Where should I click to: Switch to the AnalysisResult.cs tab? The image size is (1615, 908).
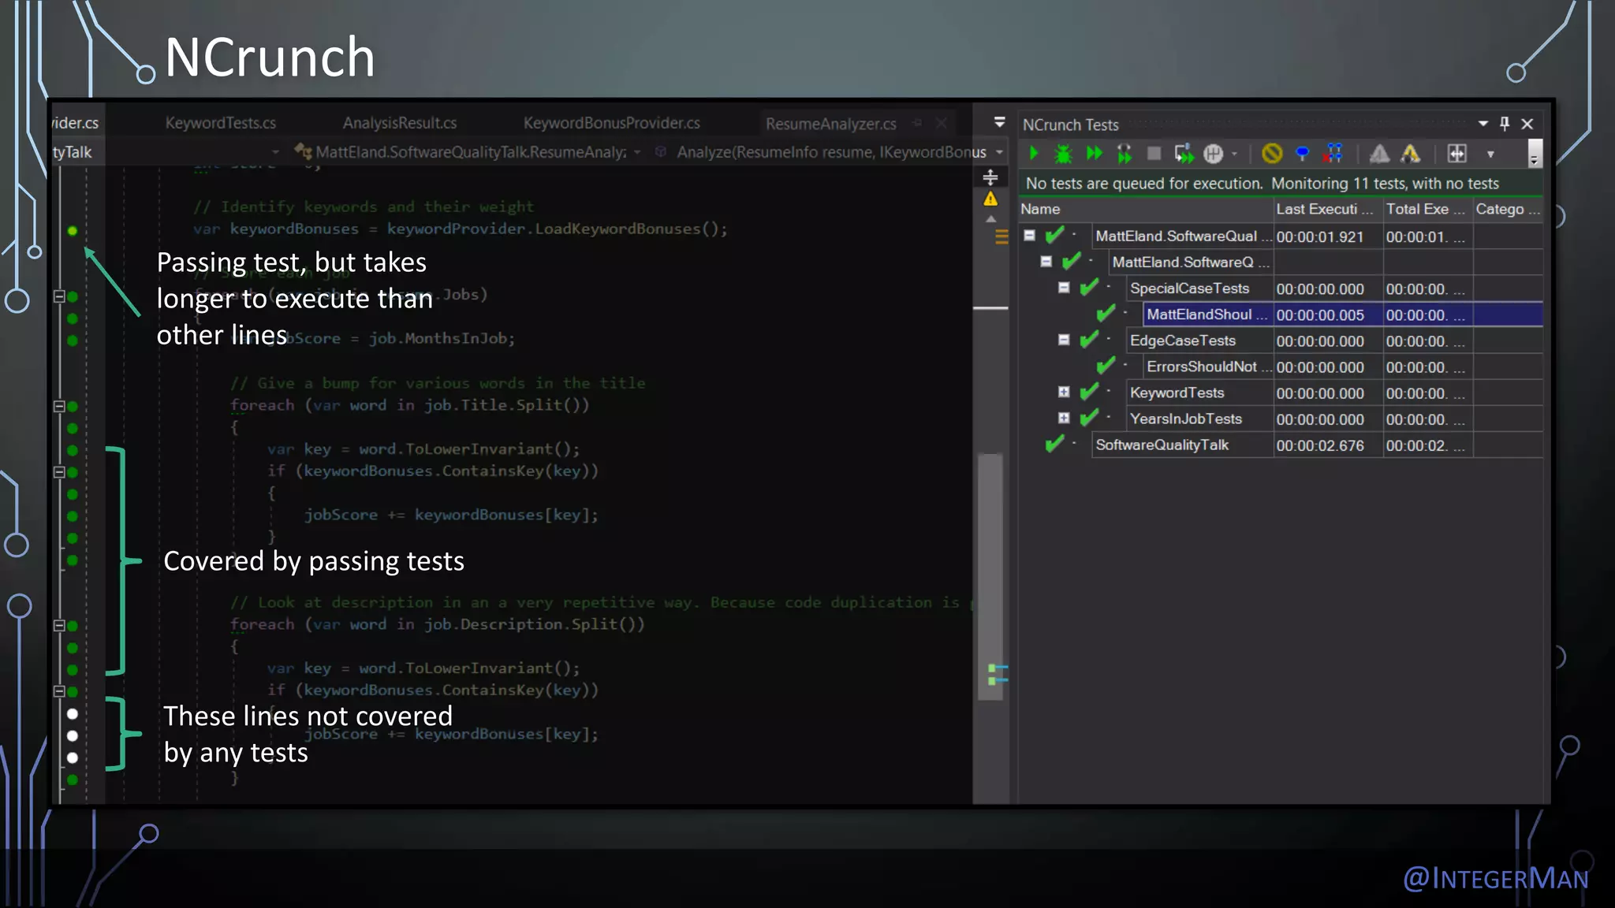click(x=400, y=123)
